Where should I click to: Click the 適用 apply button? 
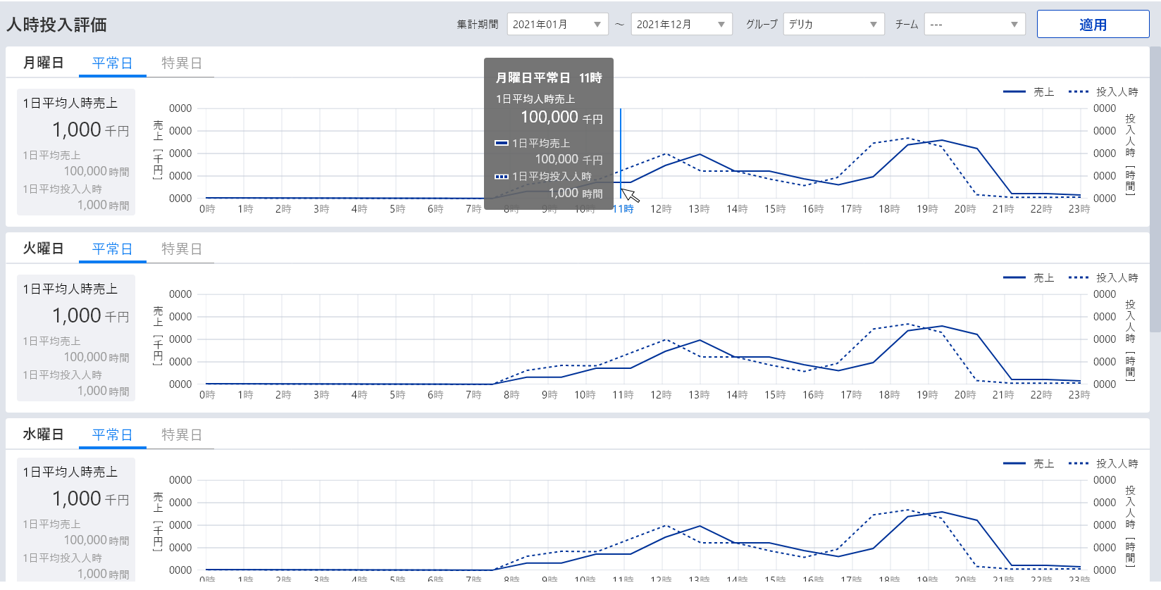coord(1093,25)
